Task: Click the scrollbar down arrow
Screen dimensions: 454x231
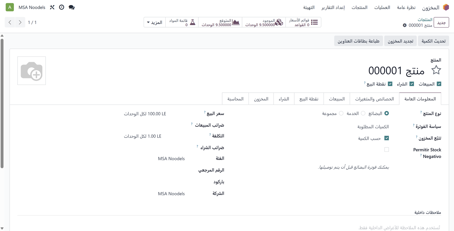Action: tap(2, 228)
